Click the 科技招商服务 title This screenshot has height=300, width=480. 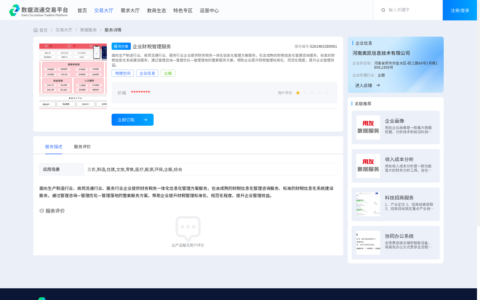click(x=399, y=198)
